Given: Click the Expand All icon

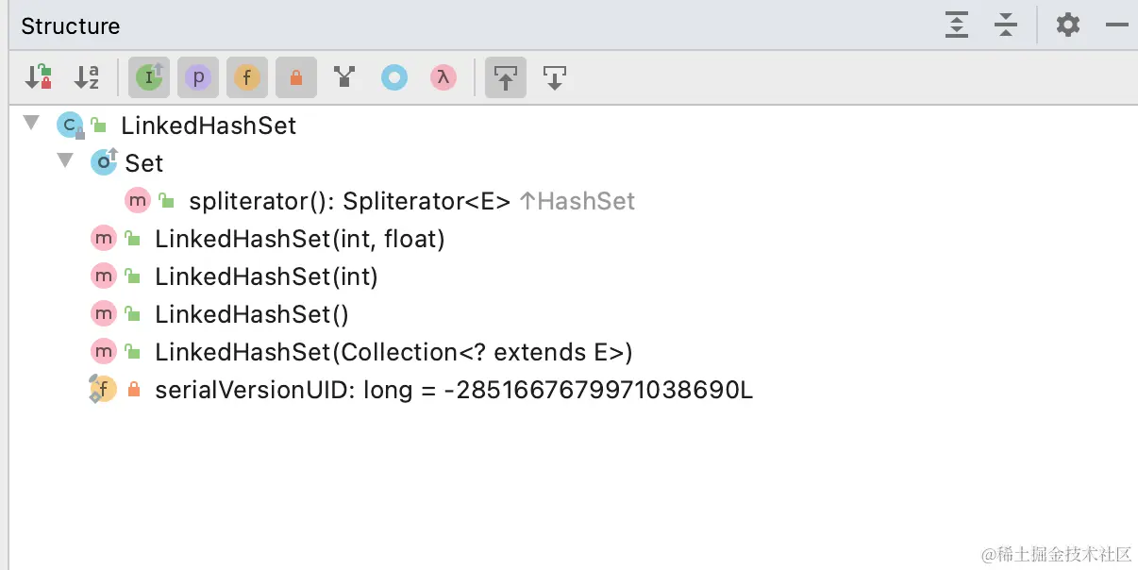Looking at the screenshot, I should pyautogui.click(x=957, y=25).
